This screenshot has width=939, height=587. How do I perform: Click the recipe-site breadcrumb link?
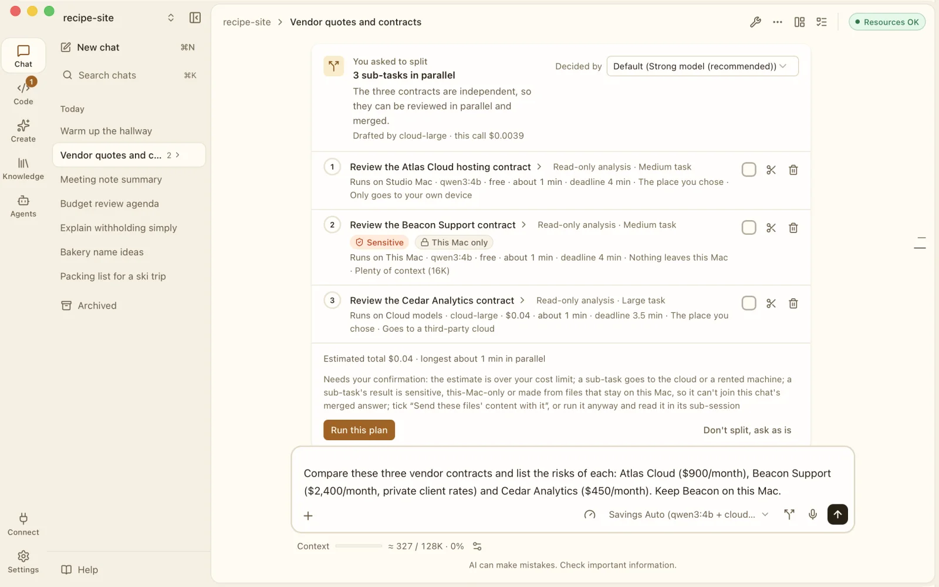[247, 22]
